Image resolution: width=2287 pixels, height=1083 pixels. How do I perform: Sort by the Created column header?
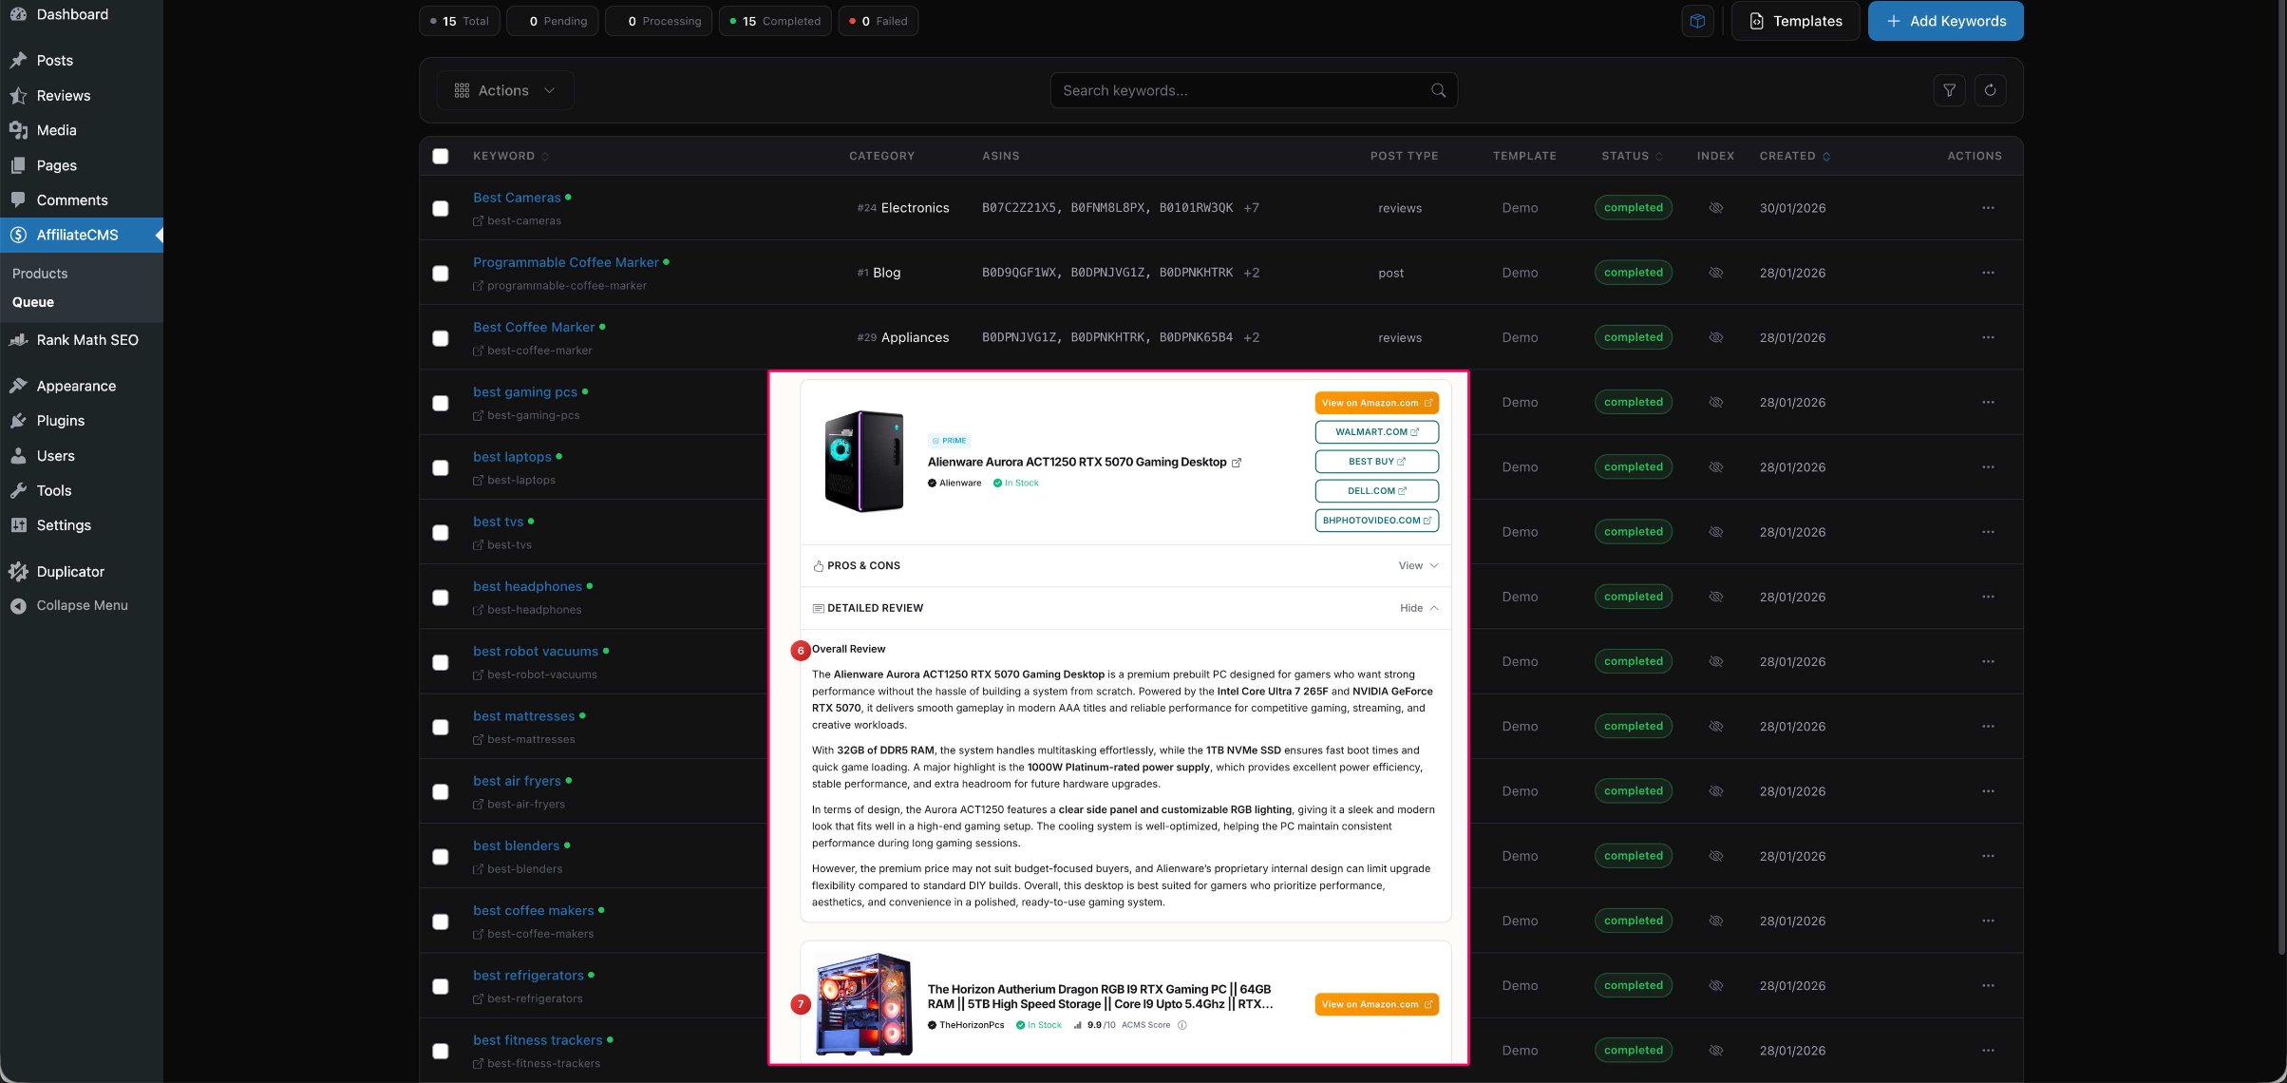[1794, 156]
